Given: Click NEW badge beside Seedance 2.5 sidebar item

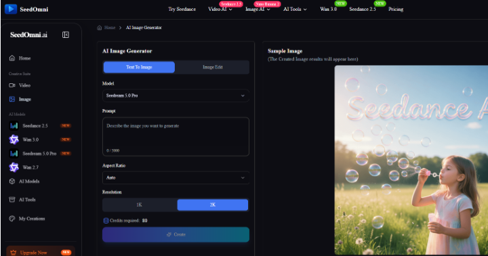Looking at the screenshot, I should 66,126.
